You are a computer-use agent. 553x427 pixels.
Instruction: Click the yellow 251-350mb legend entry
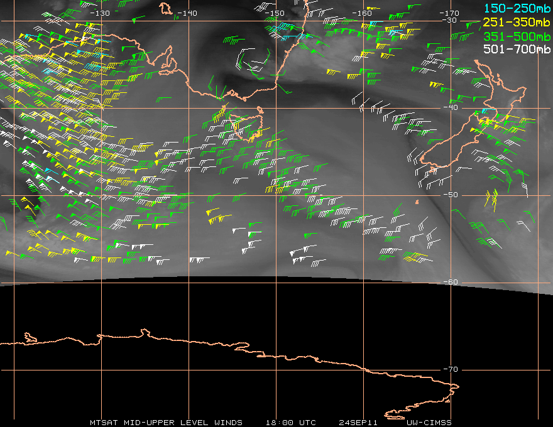[517, 21]
